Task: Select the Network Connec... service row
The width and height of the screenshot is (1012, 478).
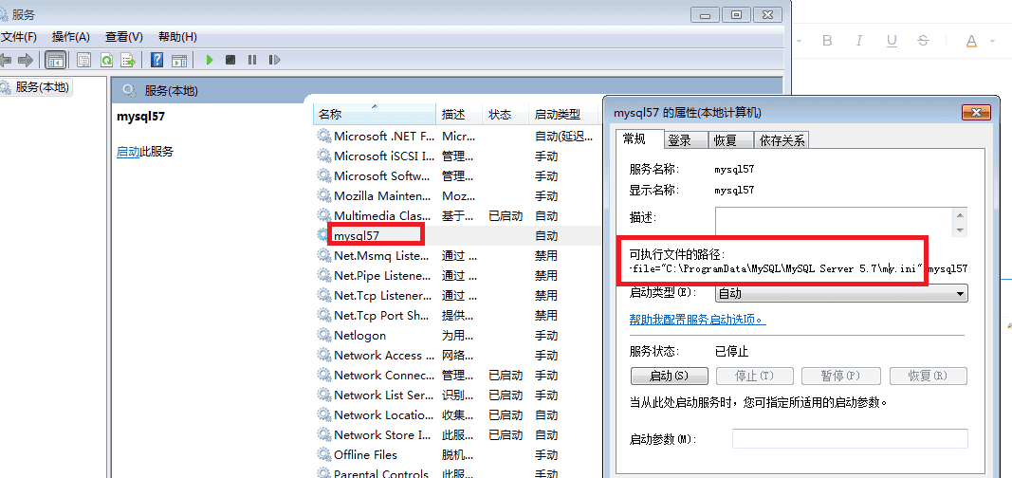Action: (x=457, y=375)
